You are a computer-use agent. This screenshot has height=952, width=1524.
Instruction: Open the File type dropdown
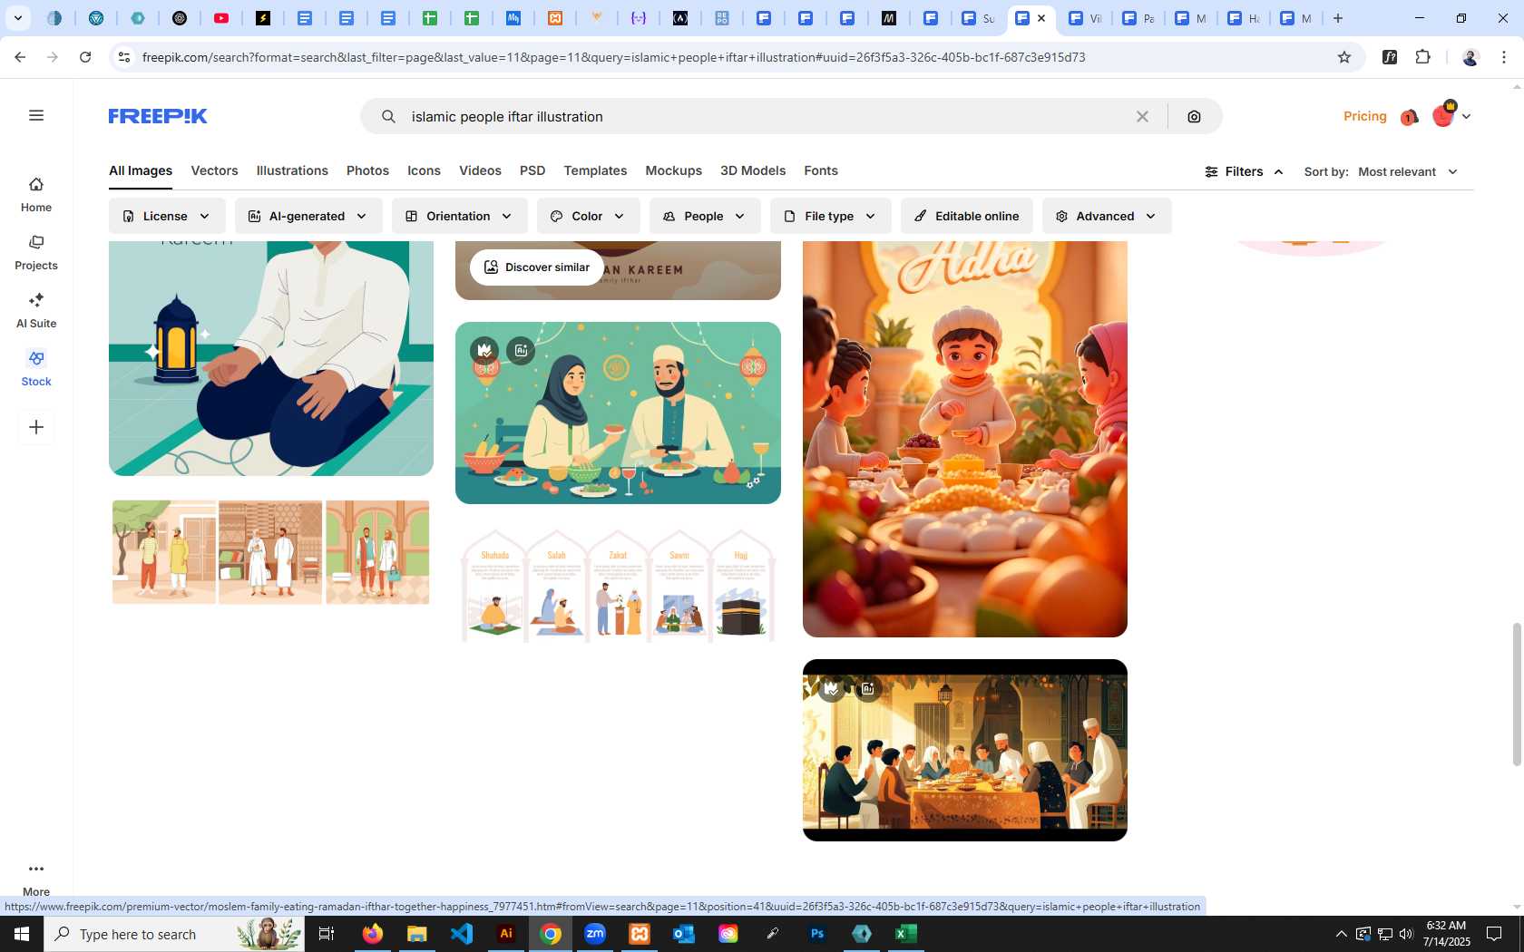pos(830,216)
